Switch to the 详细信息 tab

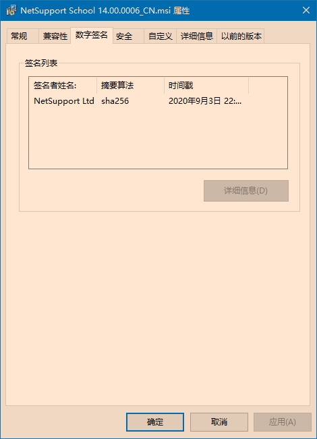point(196,36)
